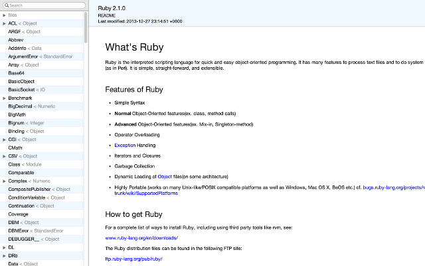Open www.ruby-lang.org/en/downloads/ link

pos(141,238)
